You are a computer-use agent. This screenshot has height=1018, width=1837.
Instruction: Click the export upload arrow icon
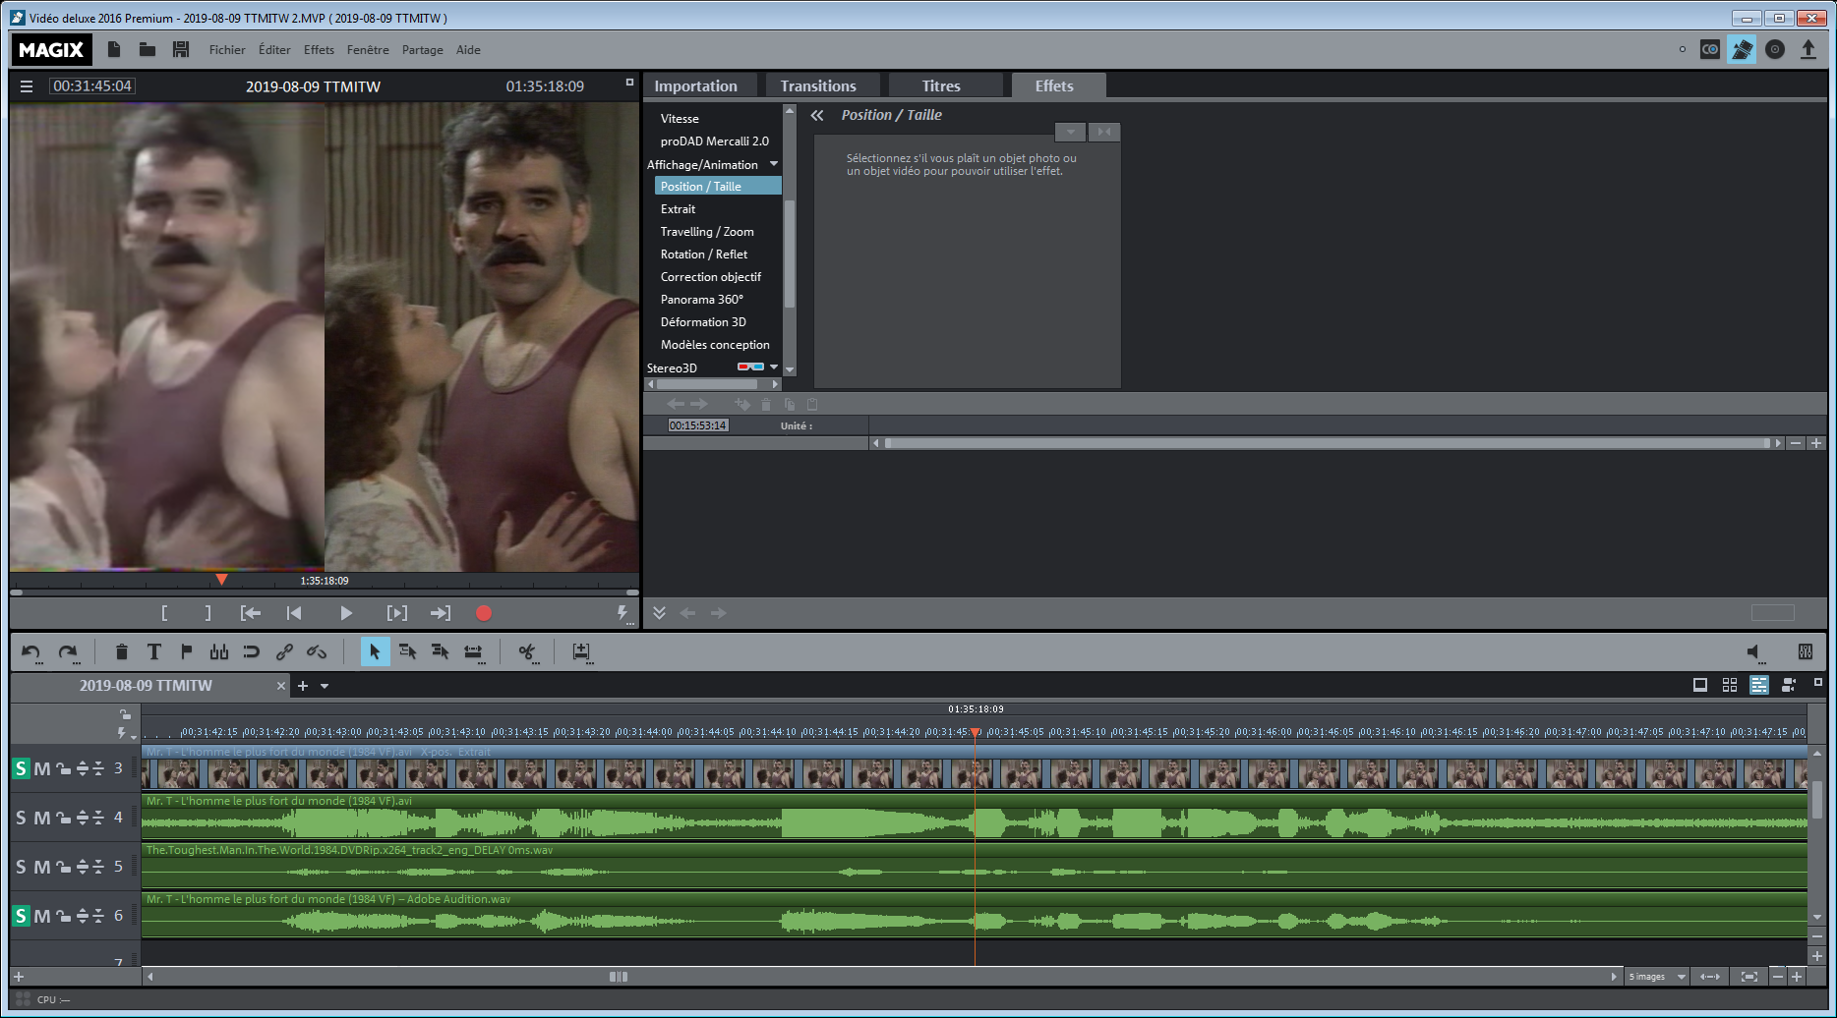(x=1808, y=49)
